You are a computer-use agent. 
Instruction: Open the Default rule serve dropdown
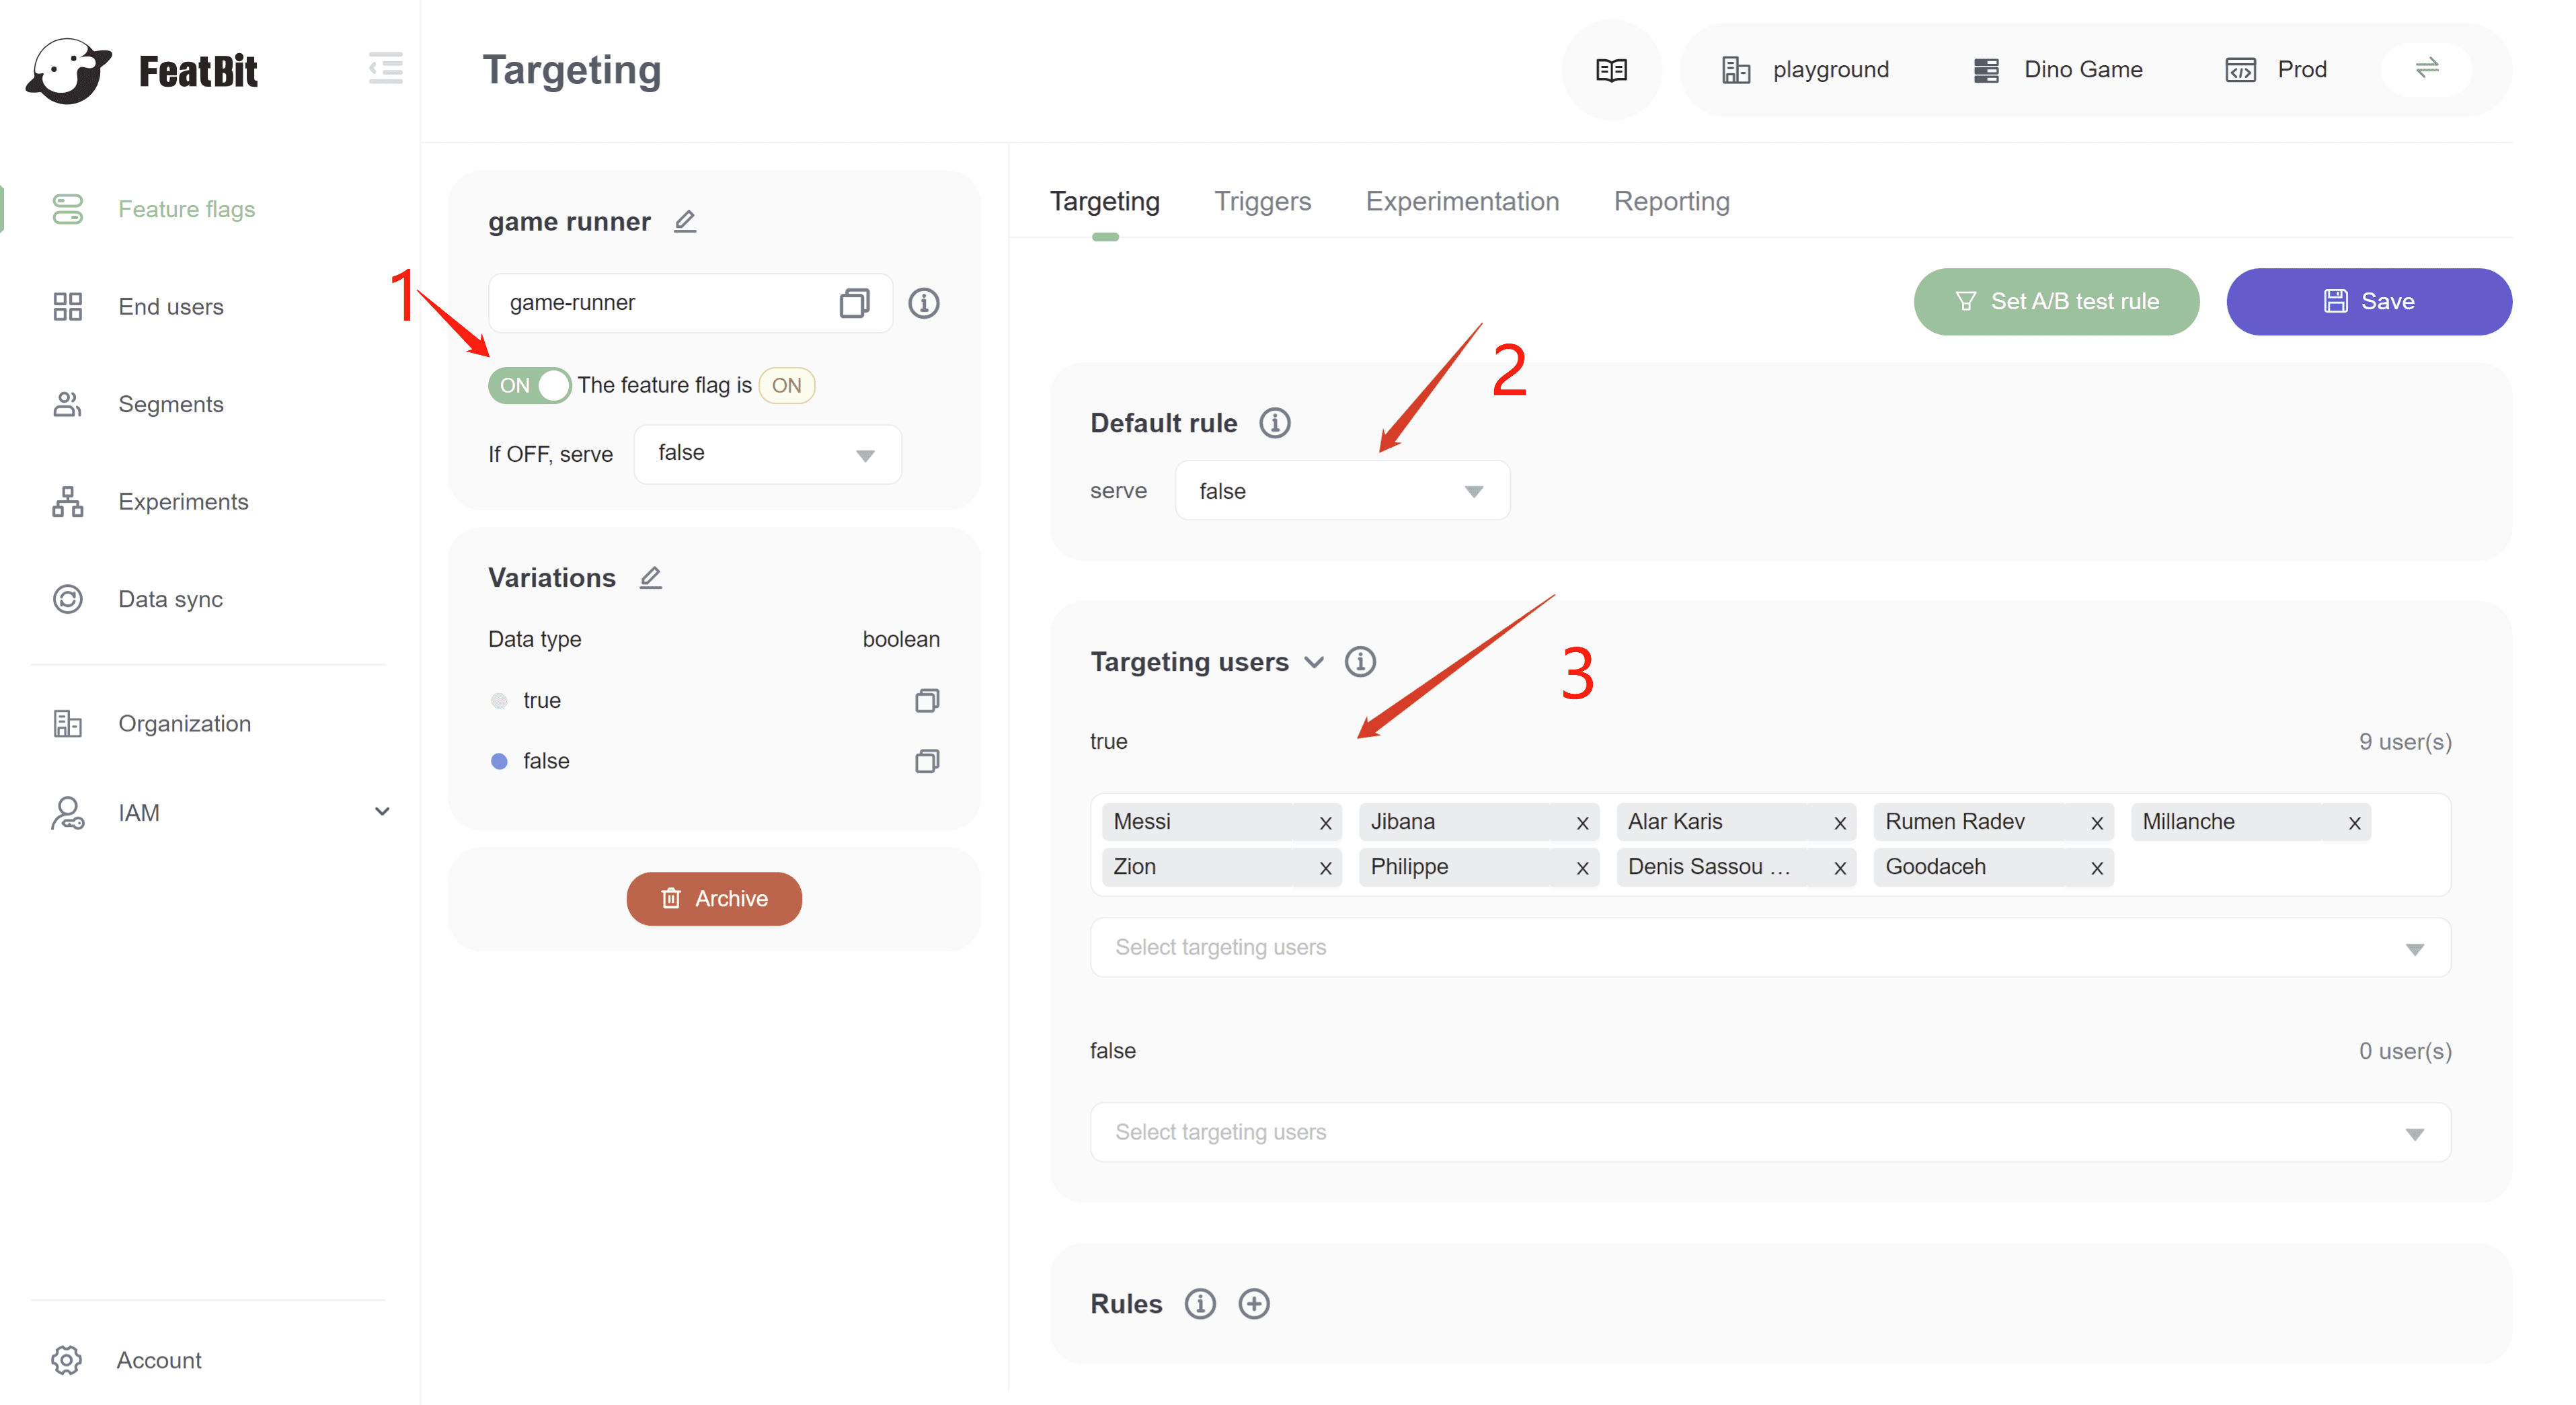pyautogui.click(x=1341, y=491)
